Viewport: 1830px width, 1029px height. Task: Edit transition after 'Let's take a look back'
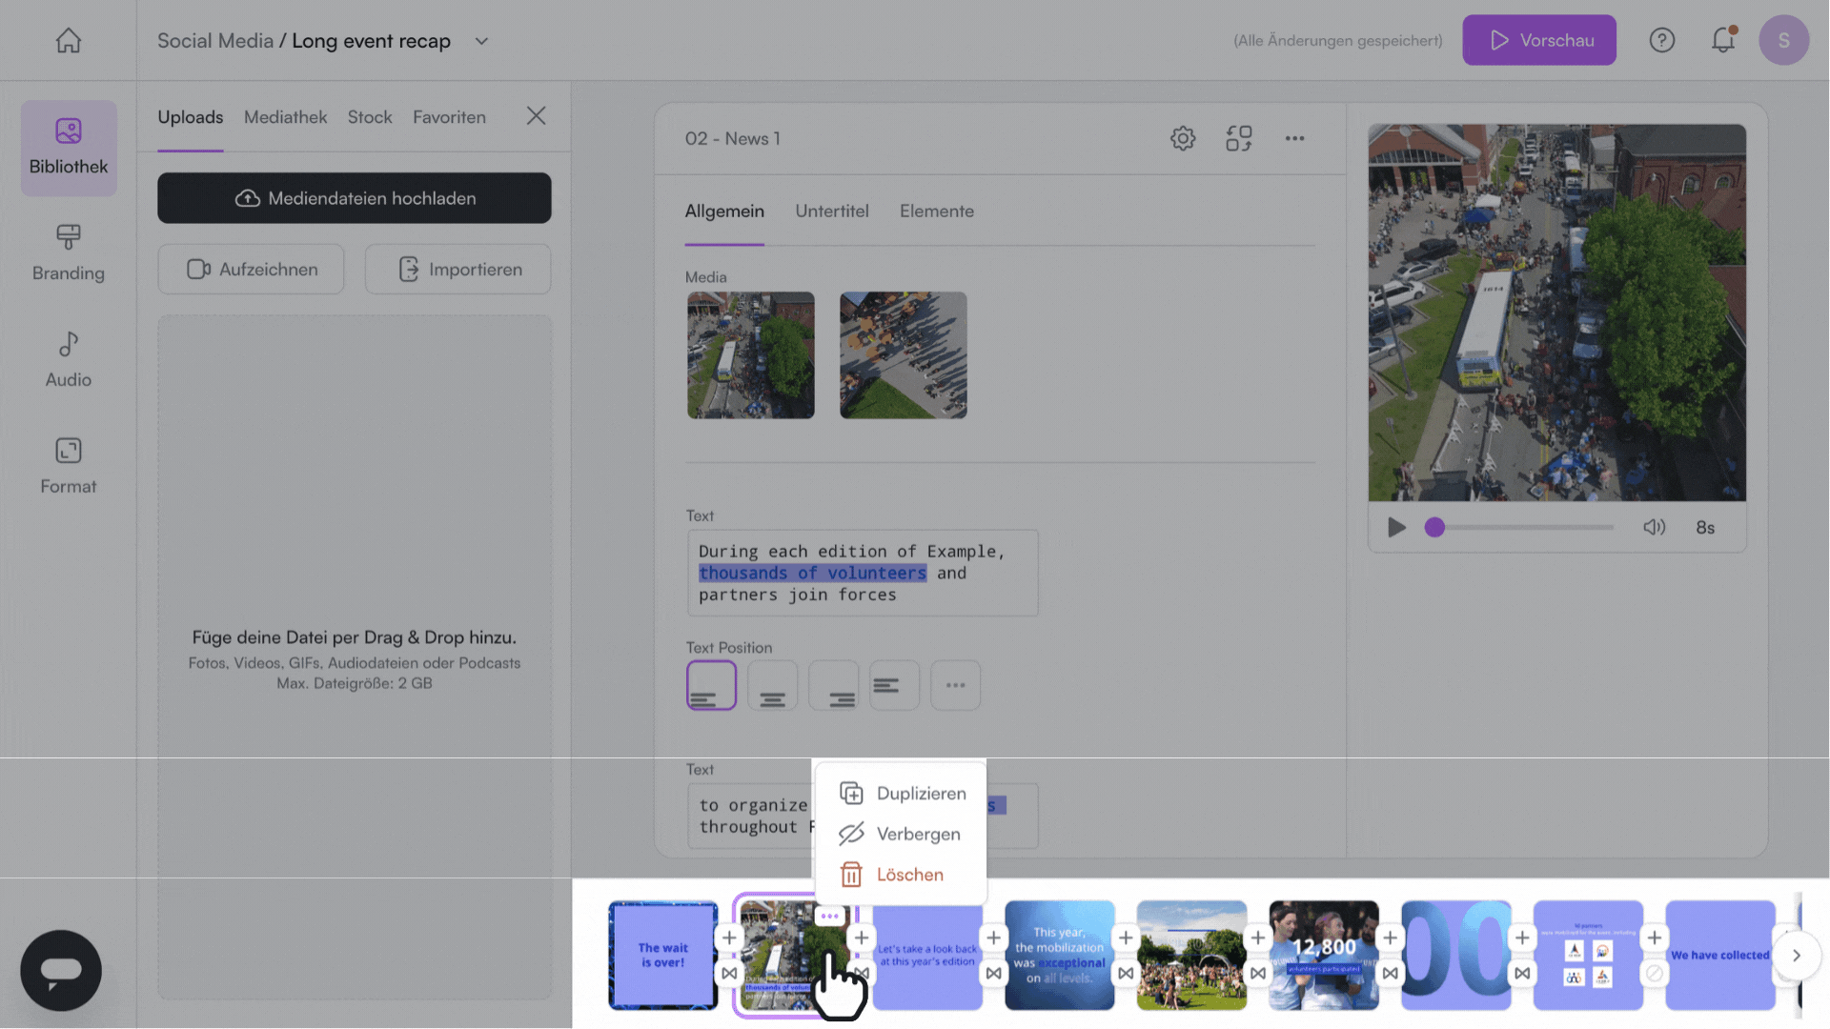pos(993,973)
